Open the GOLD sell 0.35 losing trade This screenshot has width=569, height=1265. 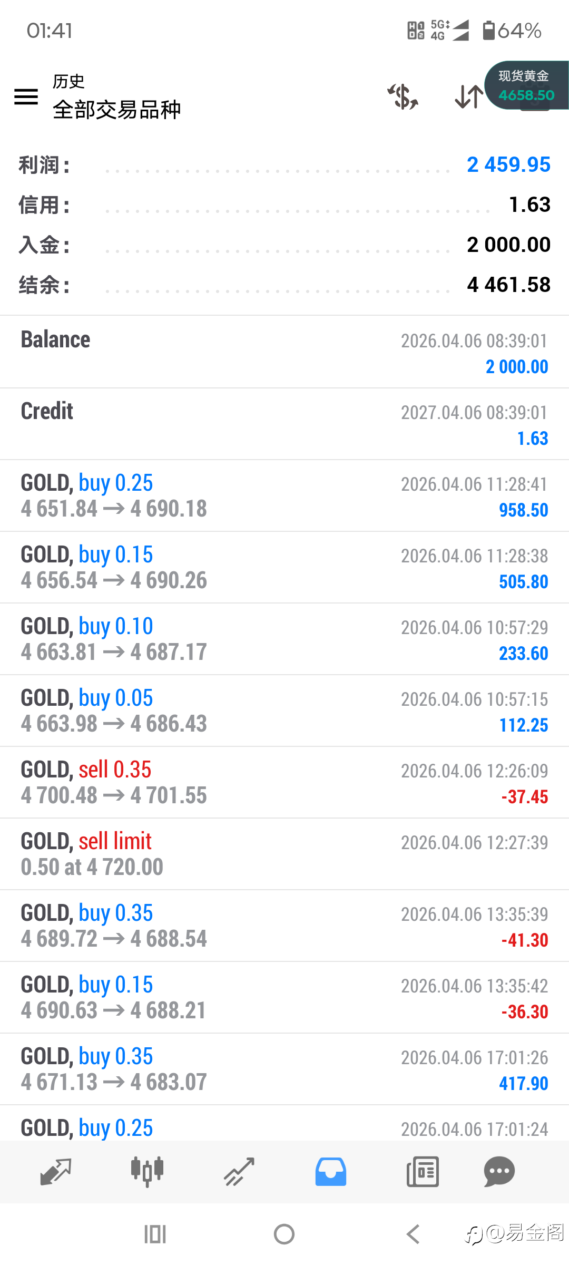(284, 782)
